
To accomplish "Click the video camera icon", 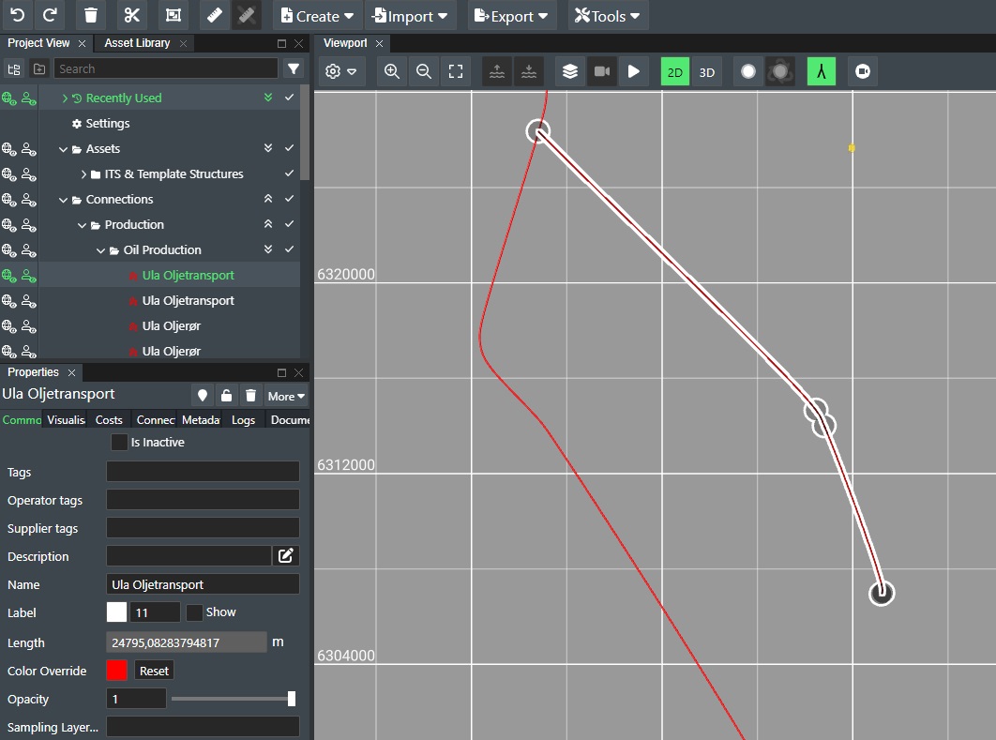I will [602, 71].
